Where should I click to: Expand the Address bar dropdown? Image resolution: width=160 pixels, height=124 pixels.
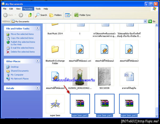(x=145, y=21)
